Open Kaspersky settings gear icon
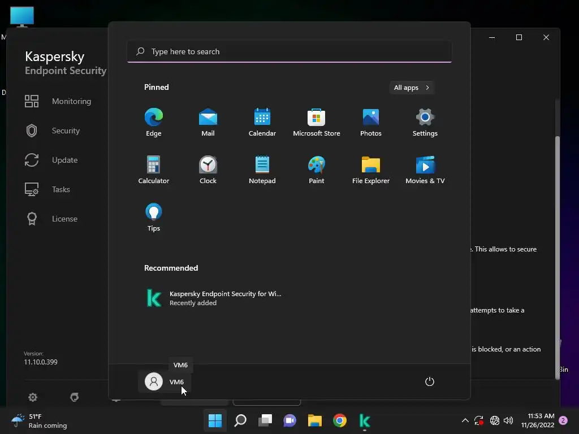 click(x=33, y=397)
